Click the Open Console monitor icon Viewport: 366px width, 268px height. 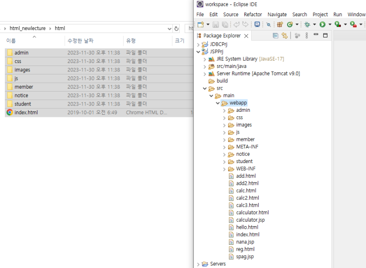point(257,24)
